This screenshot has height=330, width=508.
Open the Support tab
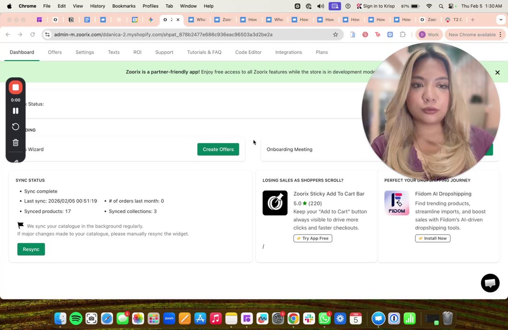[164, 52]
